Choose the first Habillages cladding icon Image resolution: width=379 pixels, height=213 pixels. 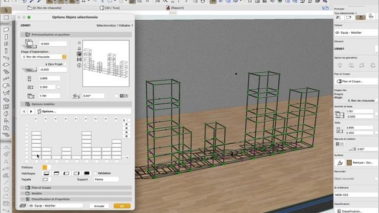tap(46, 173)
